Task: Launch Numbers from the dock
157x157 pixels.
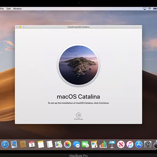Action: (x=103, y=144)
